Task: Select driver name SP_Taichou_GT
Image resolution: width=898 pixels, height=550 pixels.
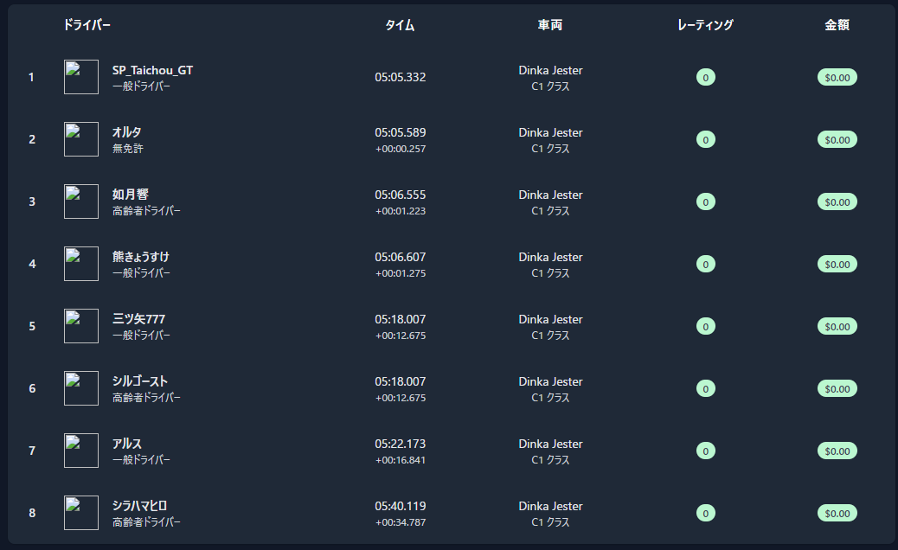Action: click(x=152, y=70)
